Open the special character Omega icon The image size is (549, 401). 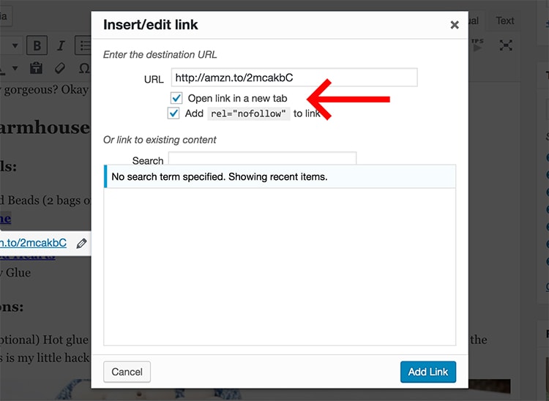pos(83,68)
